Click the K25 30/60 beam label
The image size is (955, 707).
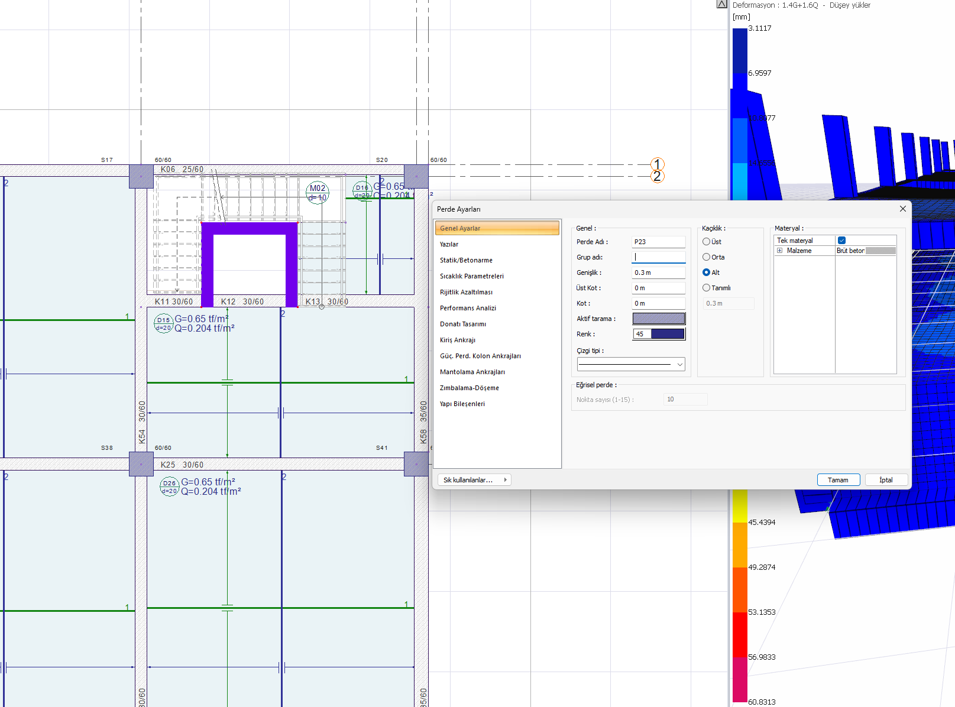pyautogui.click(x=182, y=465)
